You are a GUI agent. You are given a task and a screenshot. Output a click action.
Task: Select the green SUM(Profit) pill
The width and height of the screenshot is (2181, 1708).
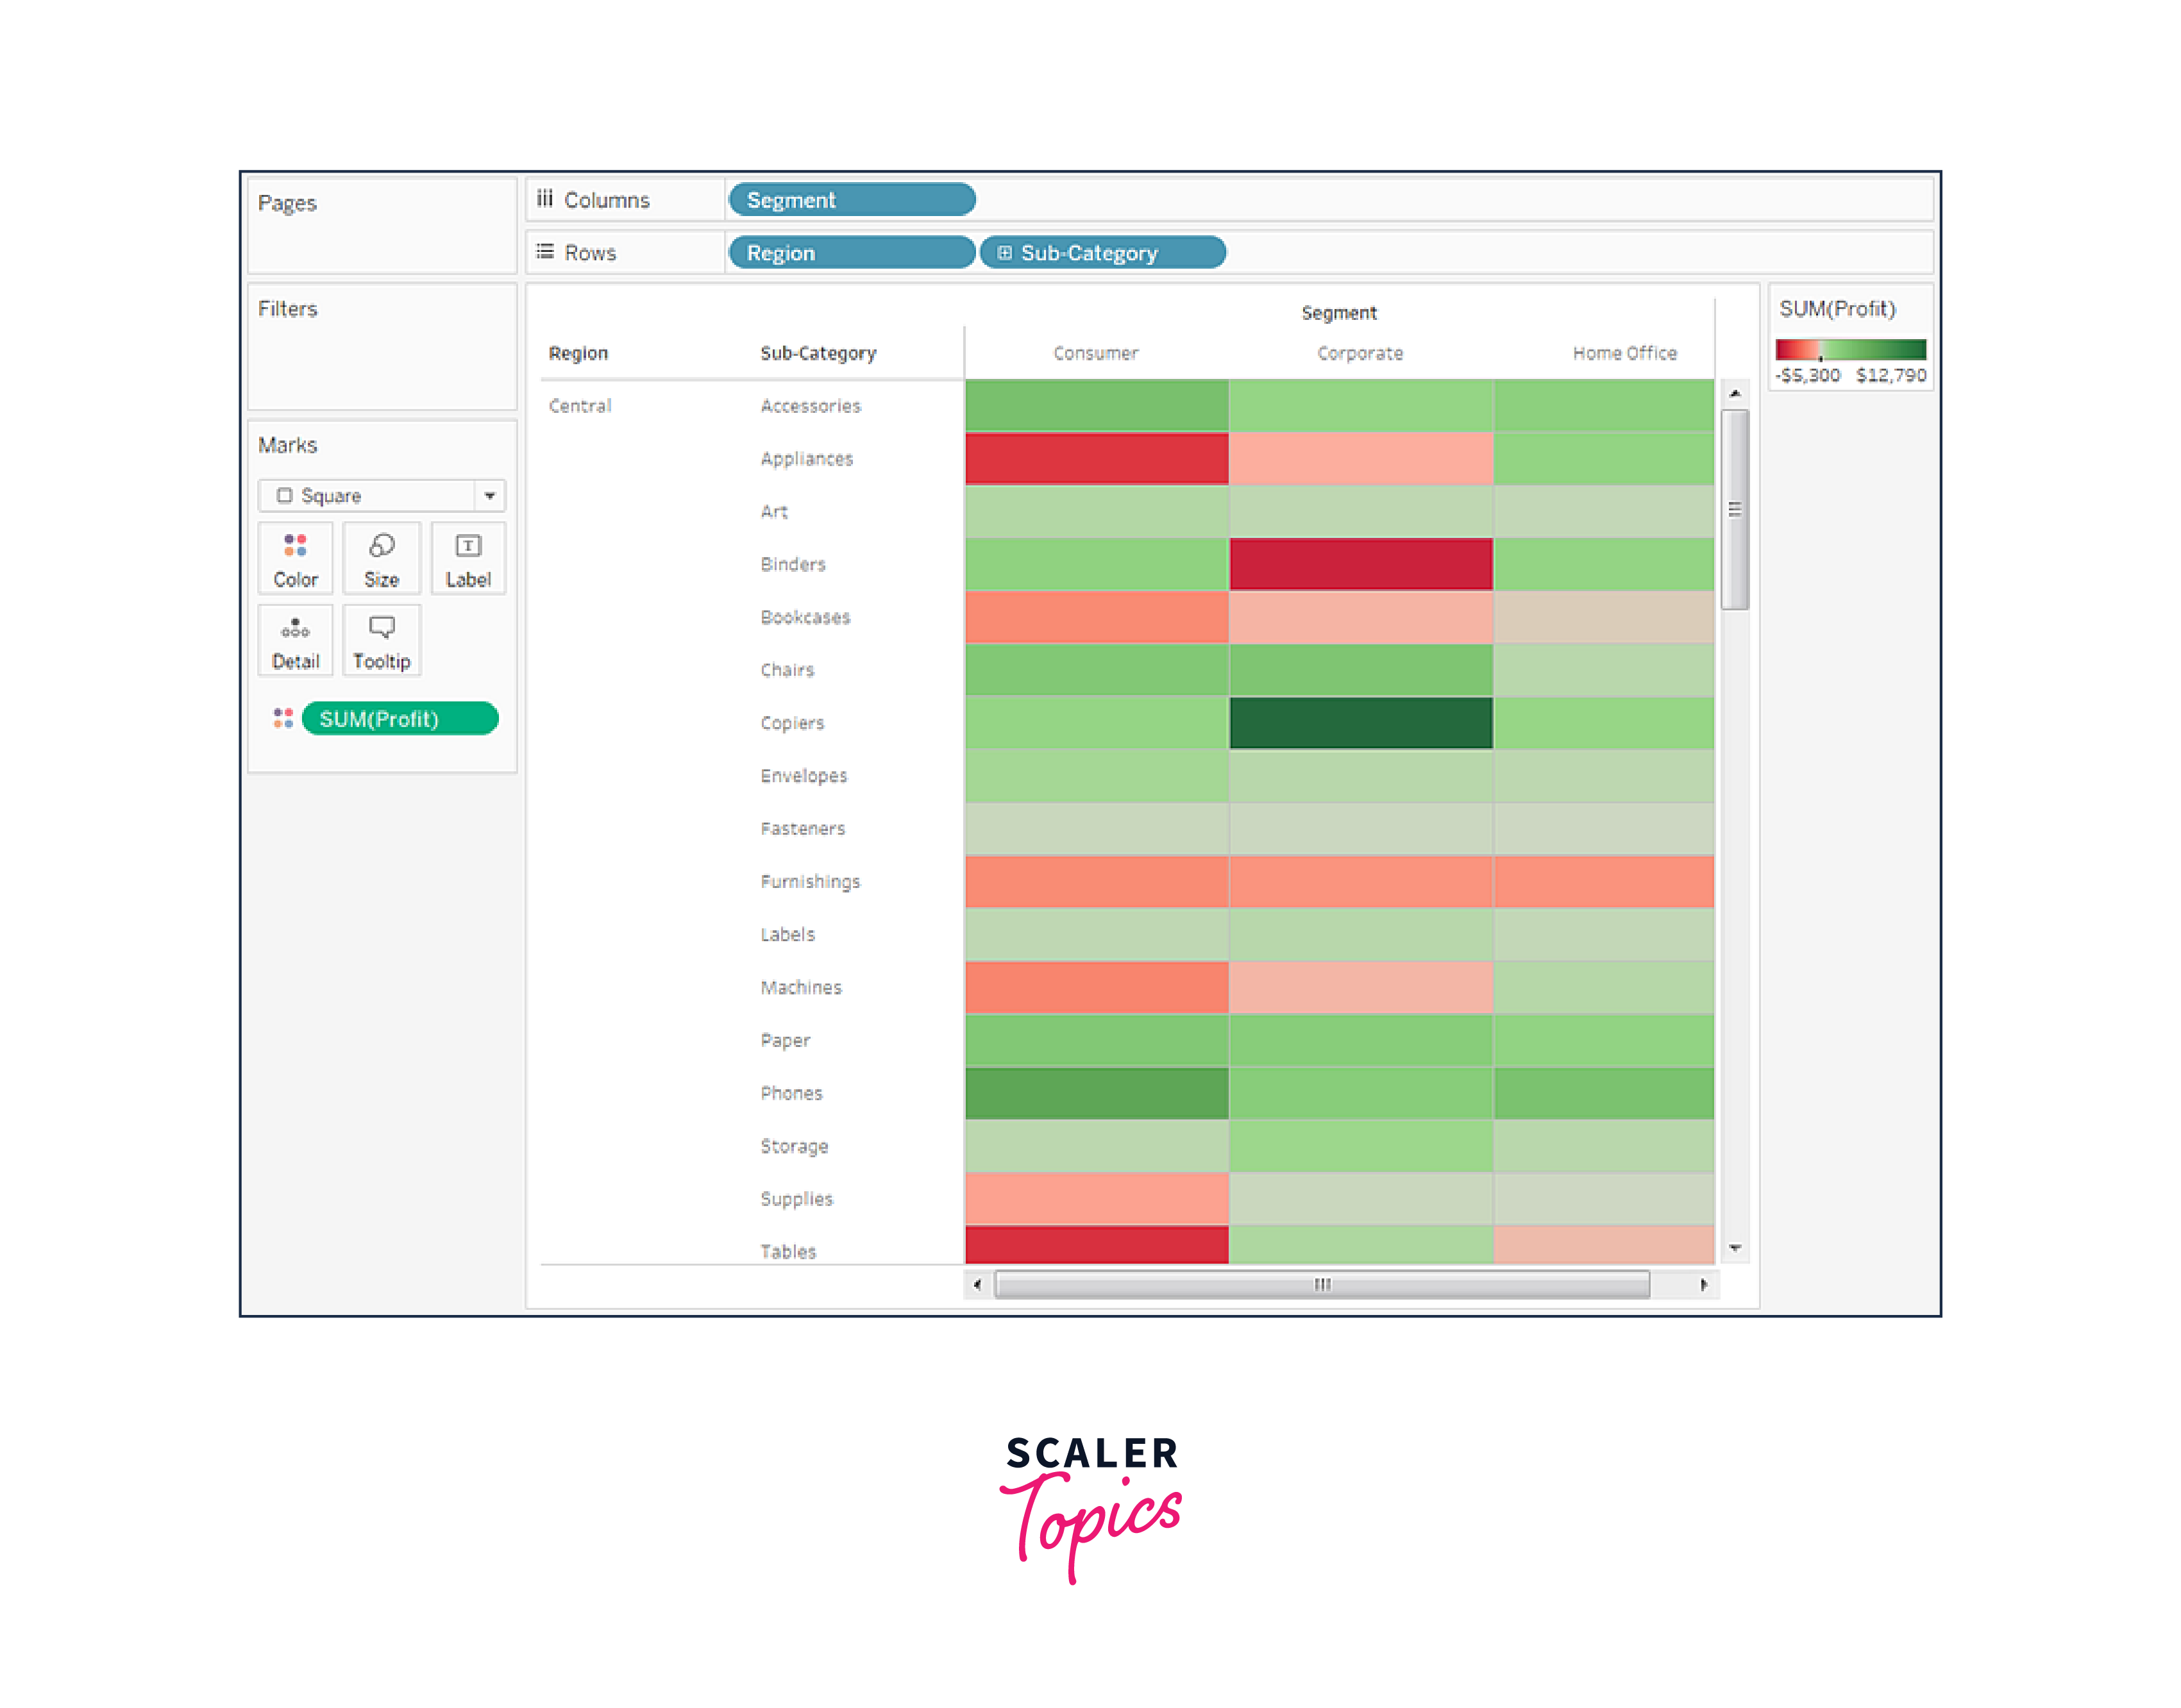(399, 719)
